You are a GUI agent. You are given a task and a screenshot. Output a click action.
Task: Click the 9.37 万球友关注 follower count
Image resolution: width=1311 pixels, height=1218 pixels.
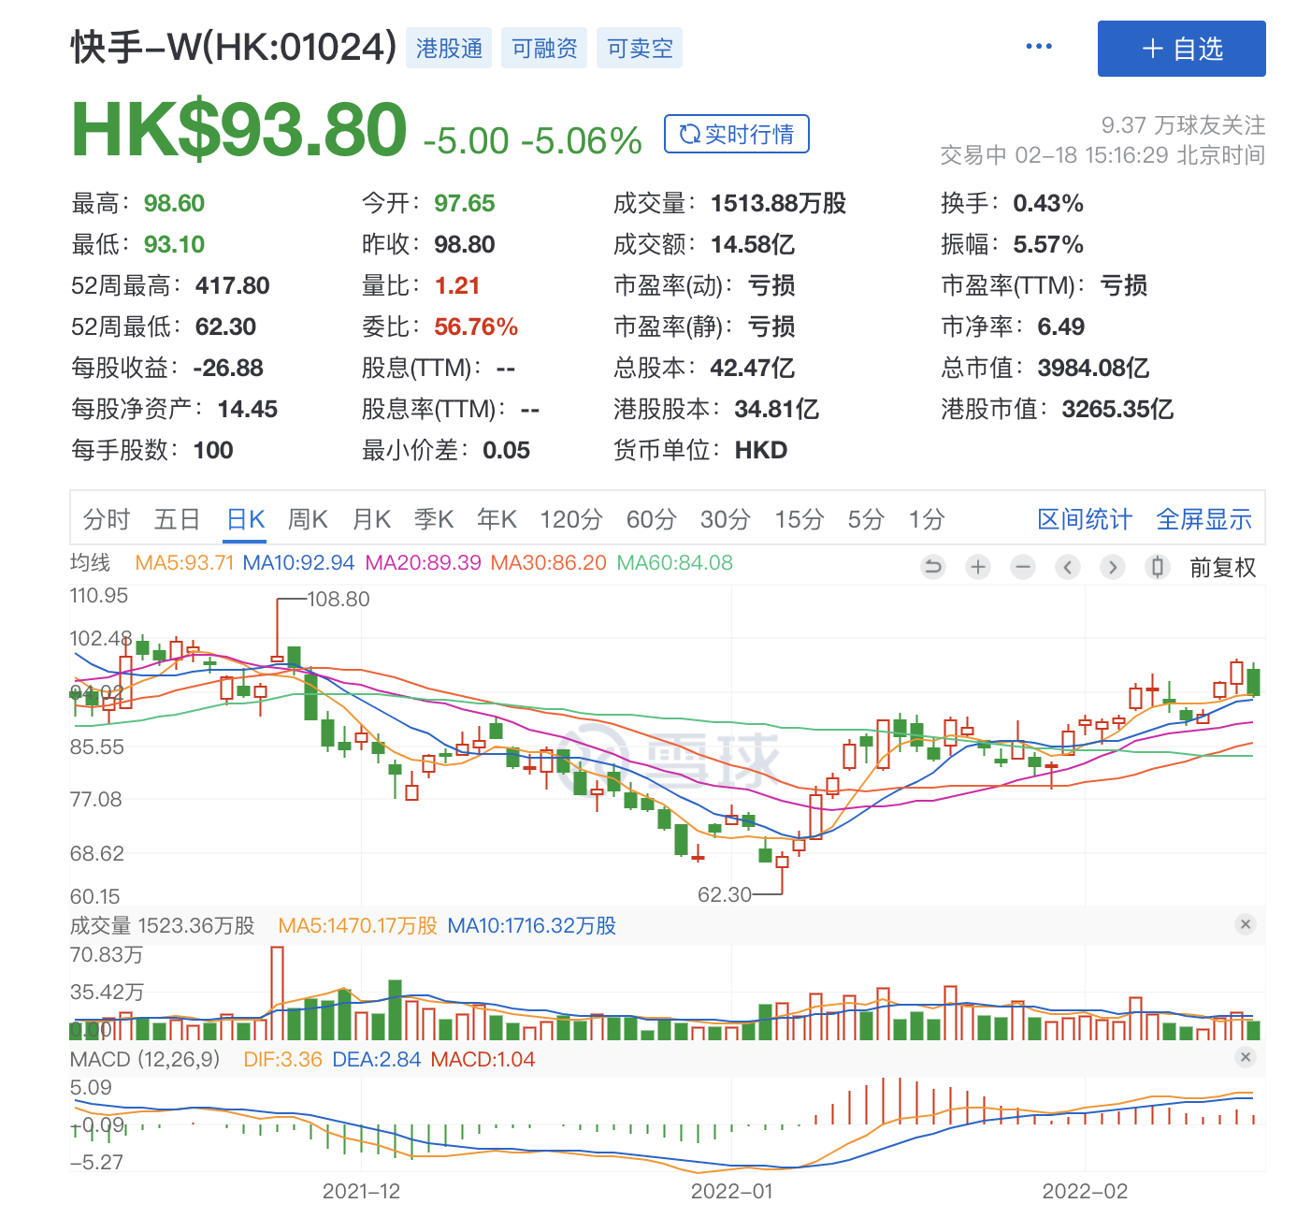click(1183, 124)
